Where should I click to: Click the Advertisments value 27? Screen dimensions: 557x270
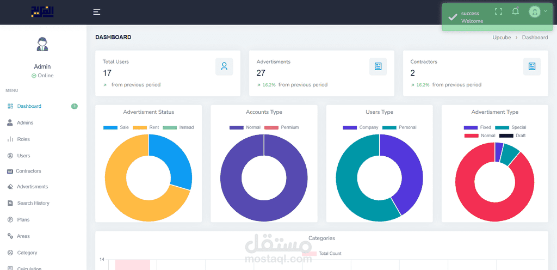[261, 73]
